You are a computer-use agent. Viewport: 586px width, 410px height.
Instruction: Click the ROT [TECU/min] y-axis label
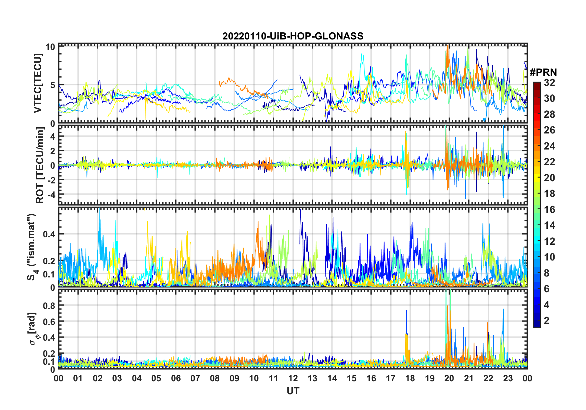click(x=40, y=165)
